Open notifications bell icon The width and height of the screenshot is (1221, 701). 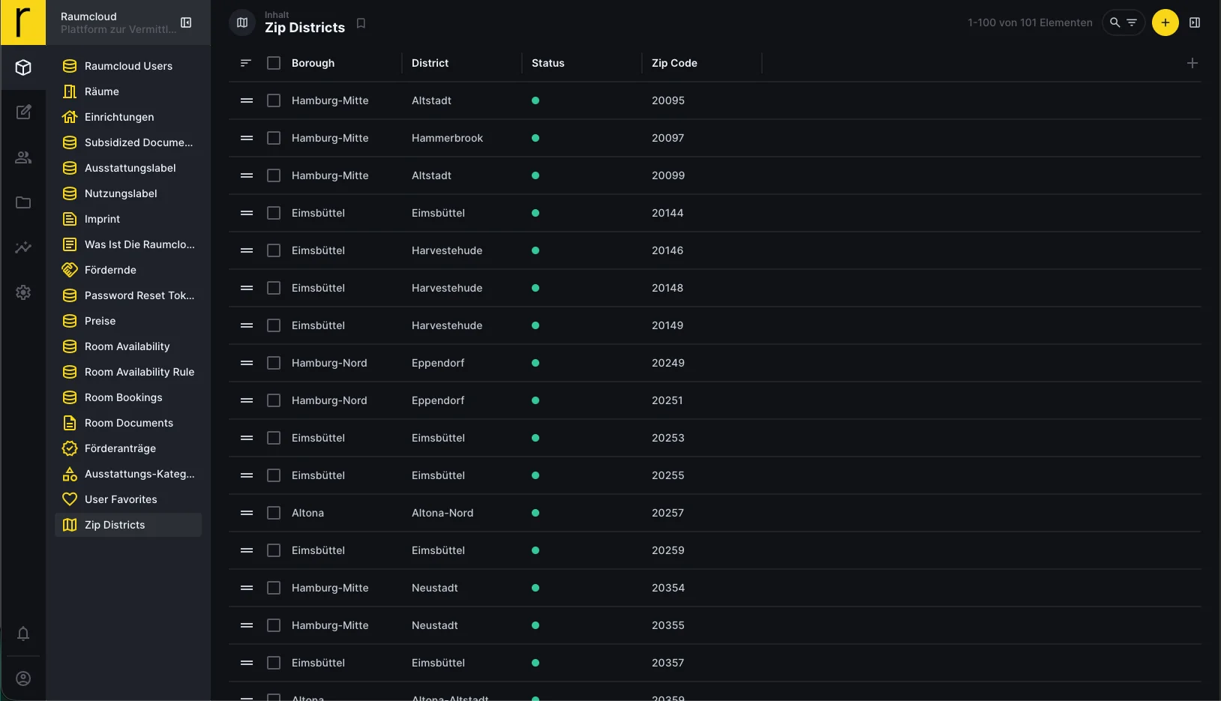tap(23, 634)
